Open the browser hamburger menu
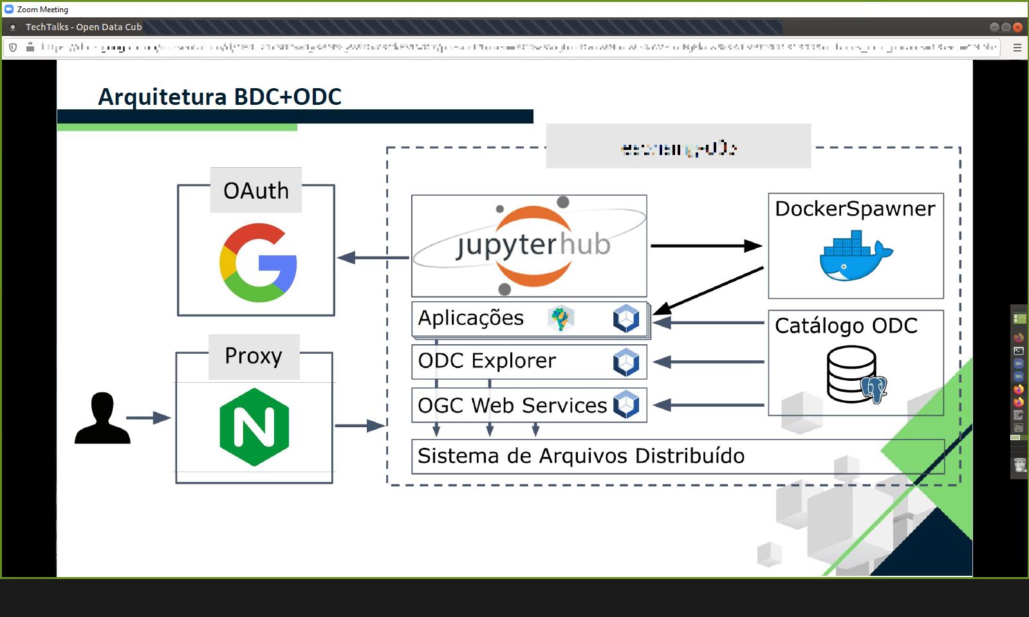The image size is (1029, 617). point(1017,48)
